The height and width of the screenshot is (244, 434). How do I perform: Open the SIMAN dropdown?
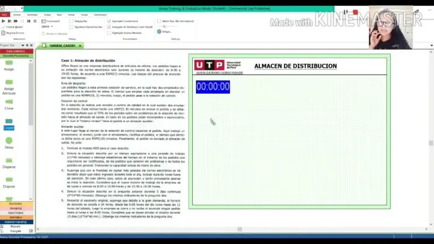tap(48, 27)
